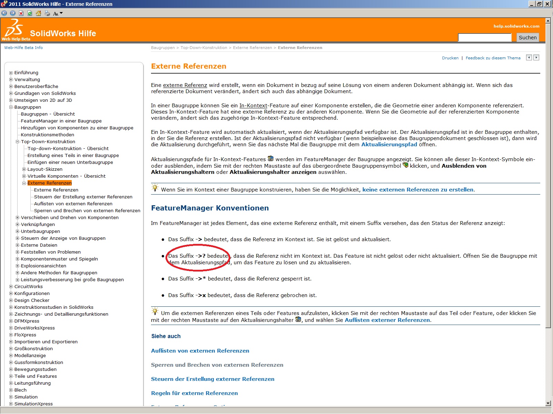Image resolution: width=553 pixels, height=414 pixels.
Task: Open Regeln für externe Referenzen link
Action: (x=194, y=393)
